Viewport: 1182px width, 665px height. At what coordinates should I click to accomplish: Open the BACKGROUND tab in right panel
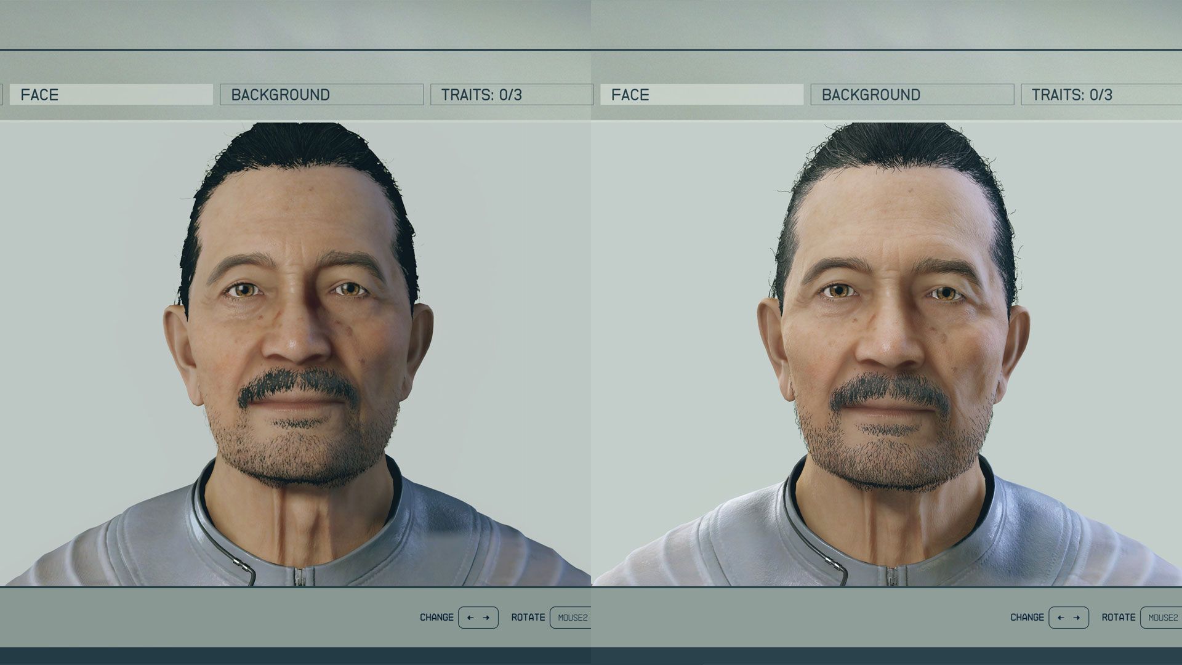point(912,95)
